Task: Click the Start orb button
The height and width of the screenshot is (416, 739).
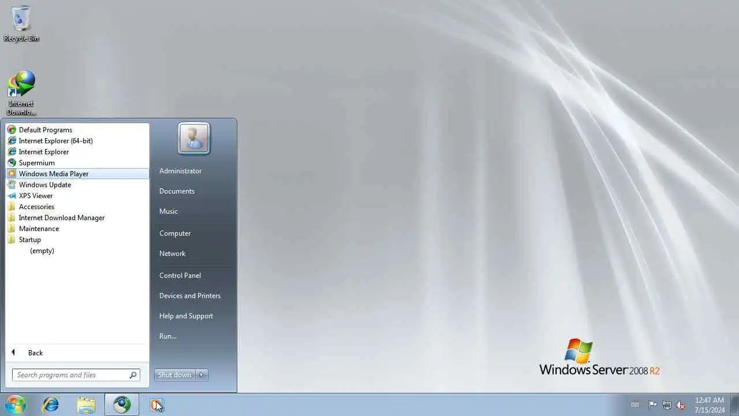Action: point(16,404)
